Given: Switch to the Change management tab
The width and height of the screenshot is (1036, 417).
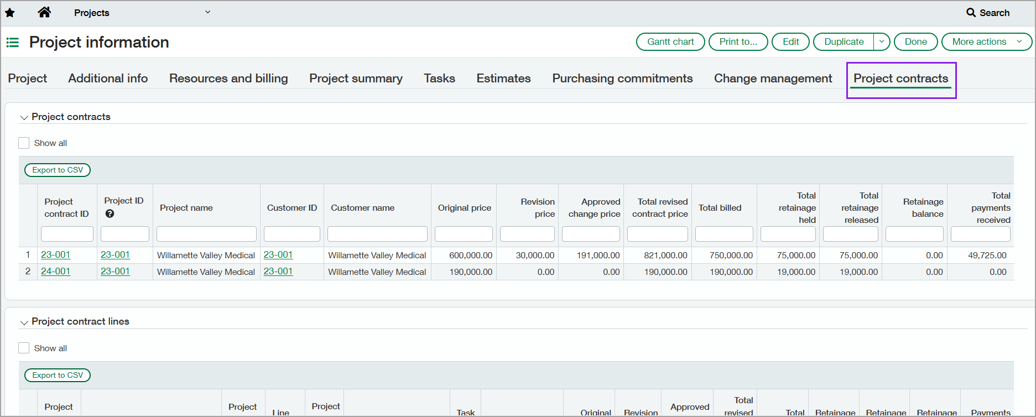Looking at the screenshot, I should click(x=773, y=79).
